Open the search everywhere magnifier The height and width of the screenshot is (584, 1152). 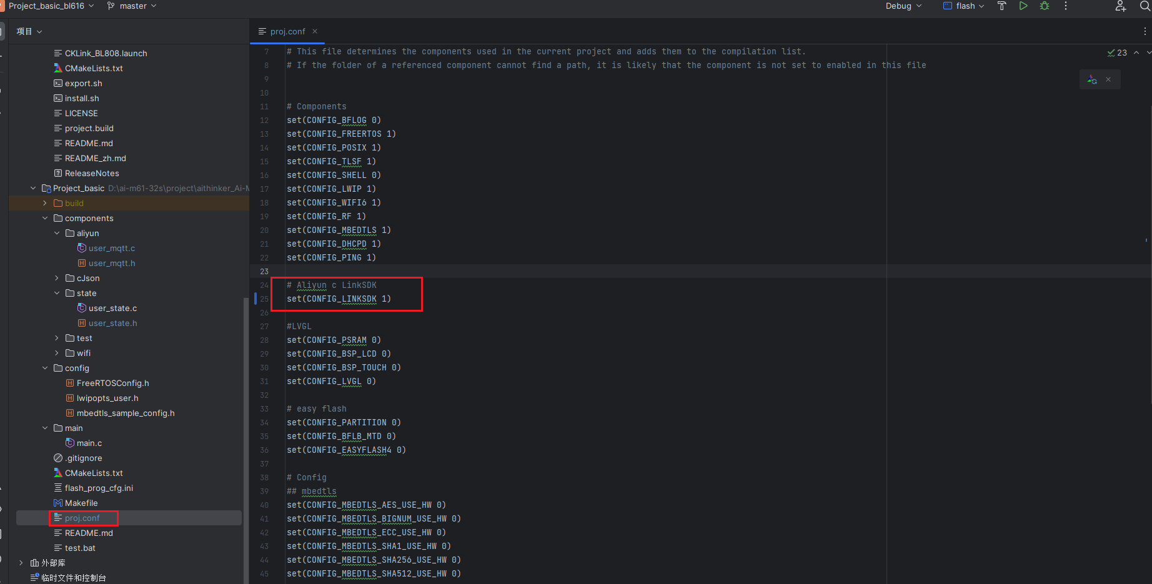coord(1145,6)
